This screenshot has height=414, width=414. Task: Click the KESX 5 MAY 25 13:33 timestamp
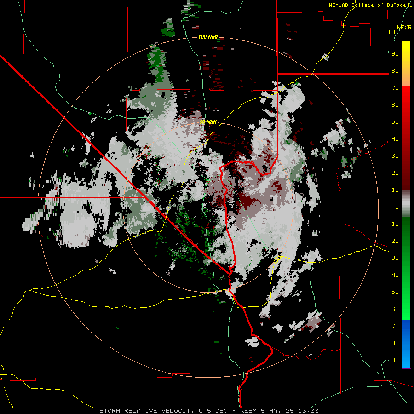coord(279,411)
